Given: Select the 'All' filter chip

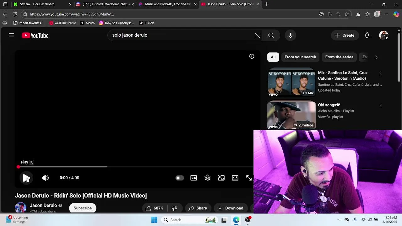Looking at the screenshot, I should tap(273, 57).
